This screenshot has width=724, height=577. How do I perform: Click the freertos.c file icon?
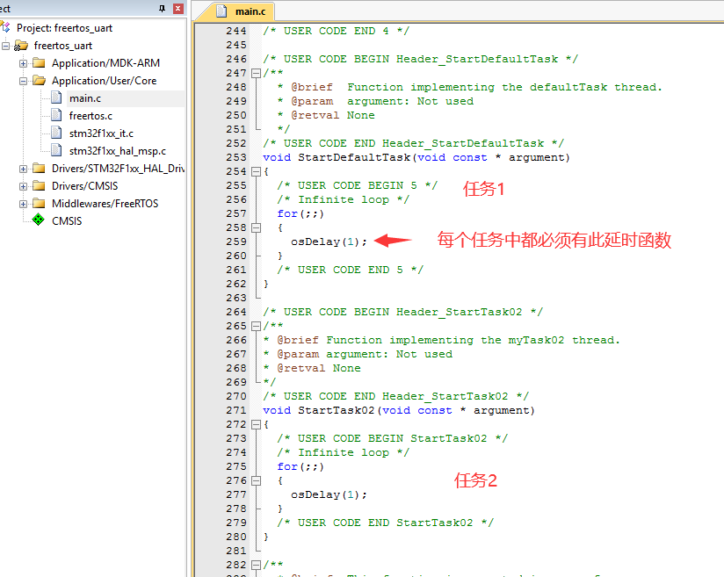coord(56,115)
